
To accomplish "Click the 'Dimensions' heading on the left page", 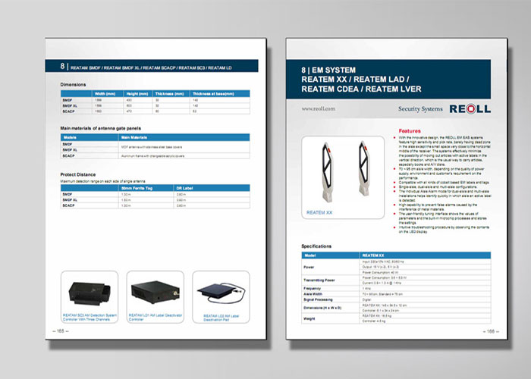I will point(73,85).
